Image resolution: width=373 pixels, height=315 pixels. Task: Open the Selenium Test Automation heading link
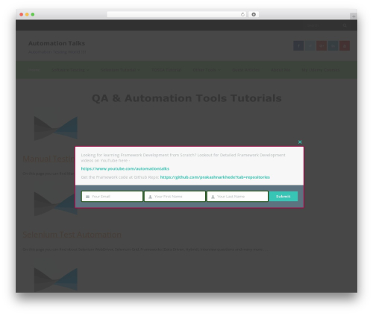pyautogui.click(x=72, y=235)
